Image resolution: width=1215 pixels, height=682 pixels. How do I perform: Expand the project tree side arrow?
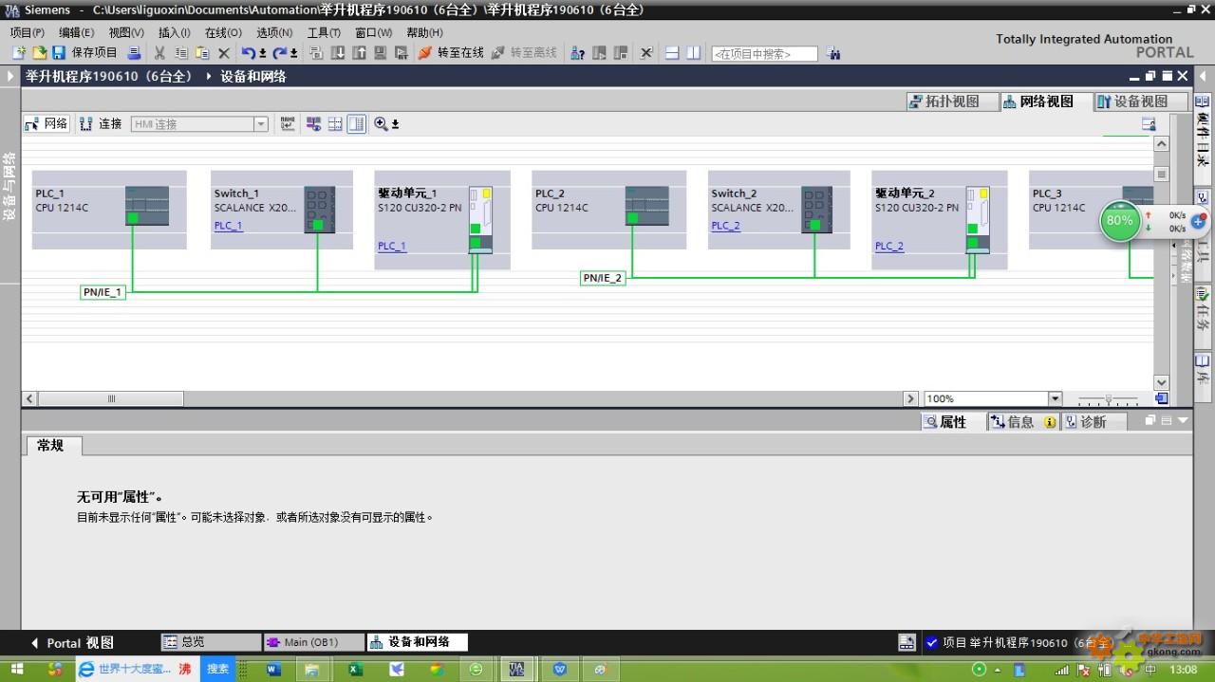point(10,76)
